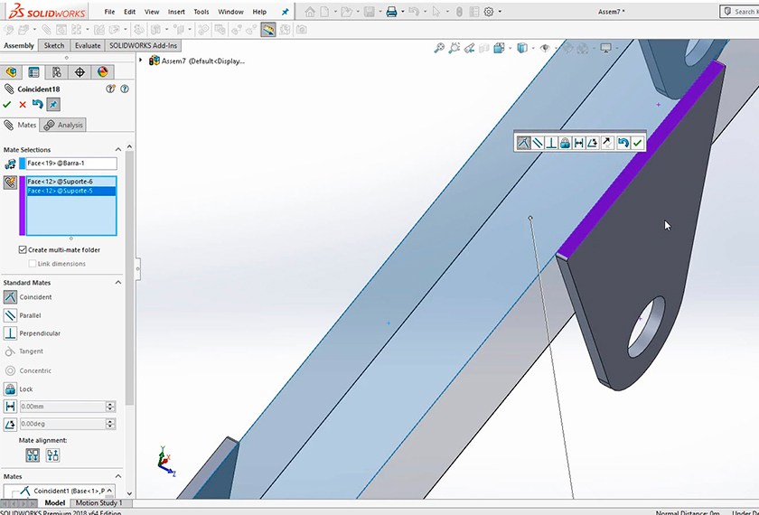Viewport: 759px width, 515px height.
Task: Uncheck Create multi-mate folder
Action: 23,249
